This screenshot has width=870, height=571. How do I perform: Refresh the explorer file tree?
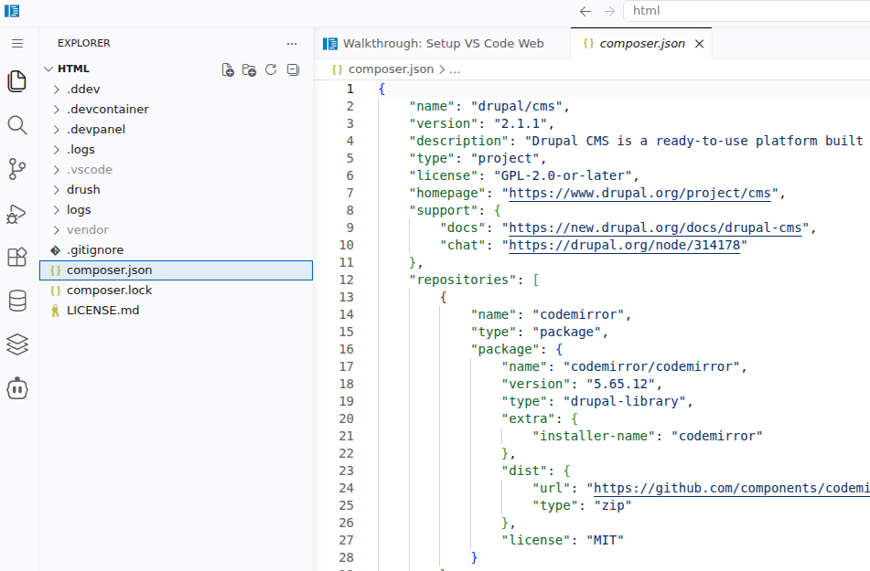click(271, 69)
